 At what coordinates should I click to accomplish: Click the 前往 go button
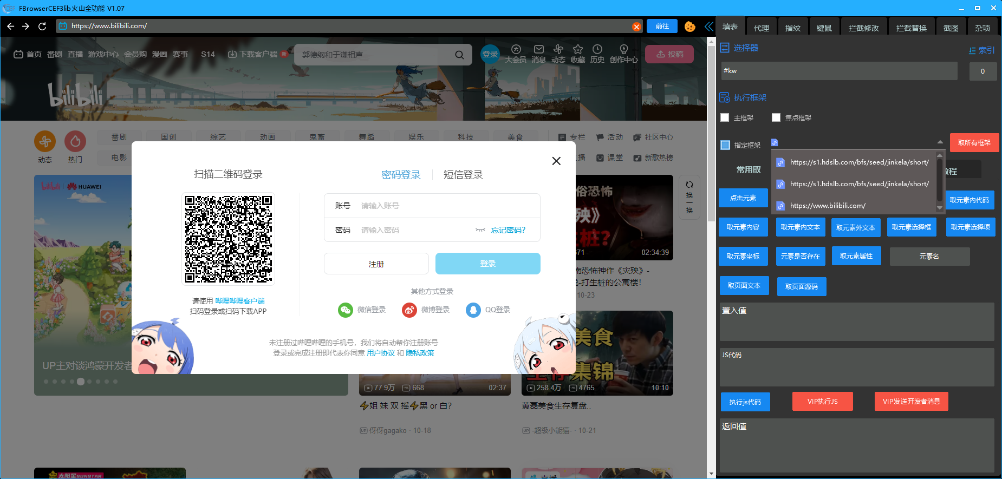tap(662, 26)
